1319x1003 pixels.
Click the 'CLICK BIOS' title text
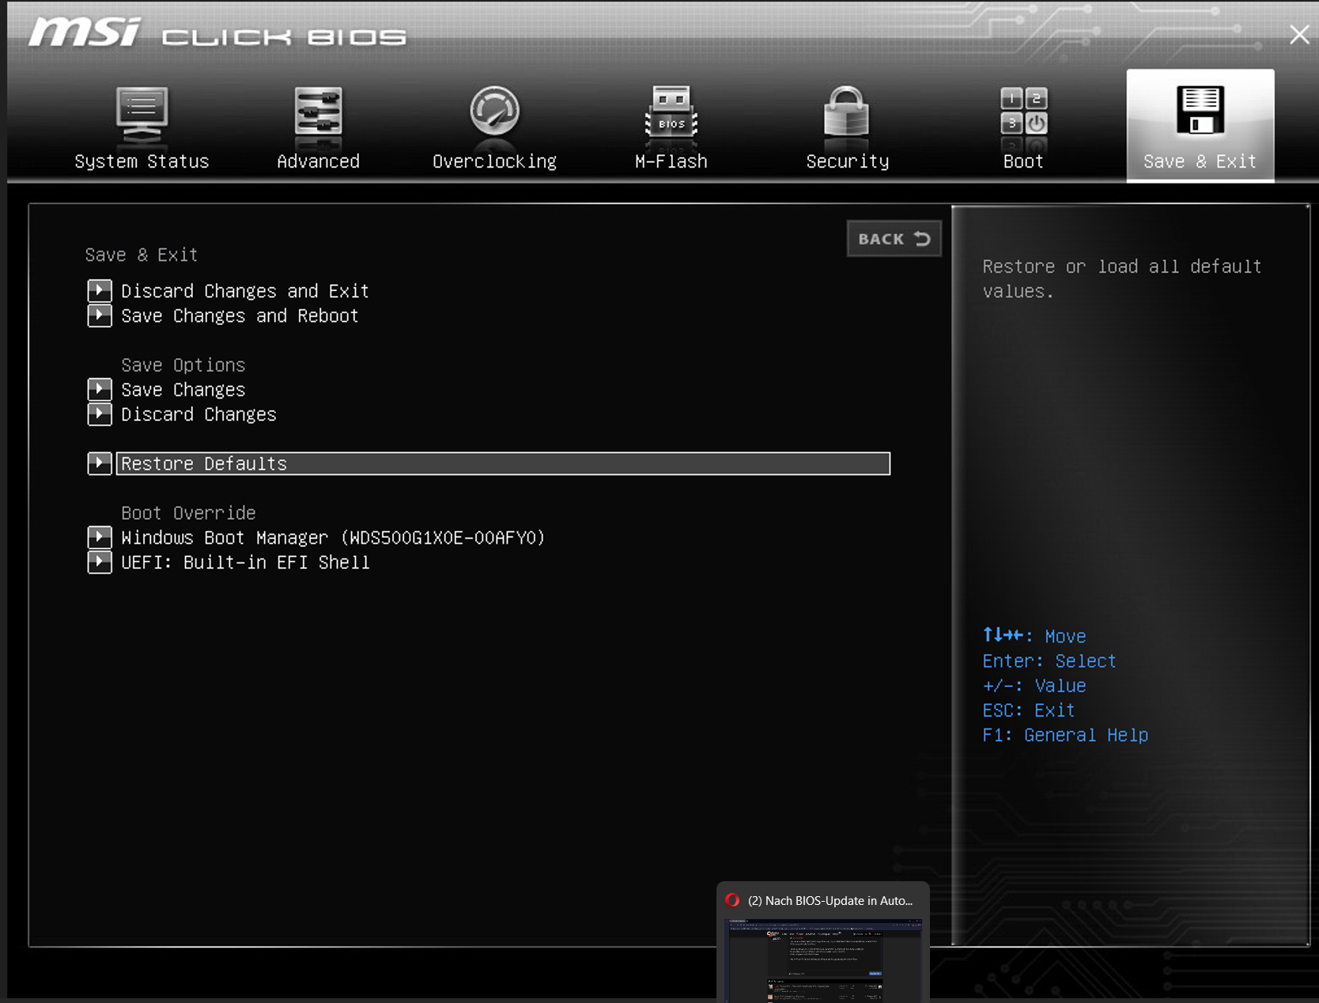coord(284,37)
